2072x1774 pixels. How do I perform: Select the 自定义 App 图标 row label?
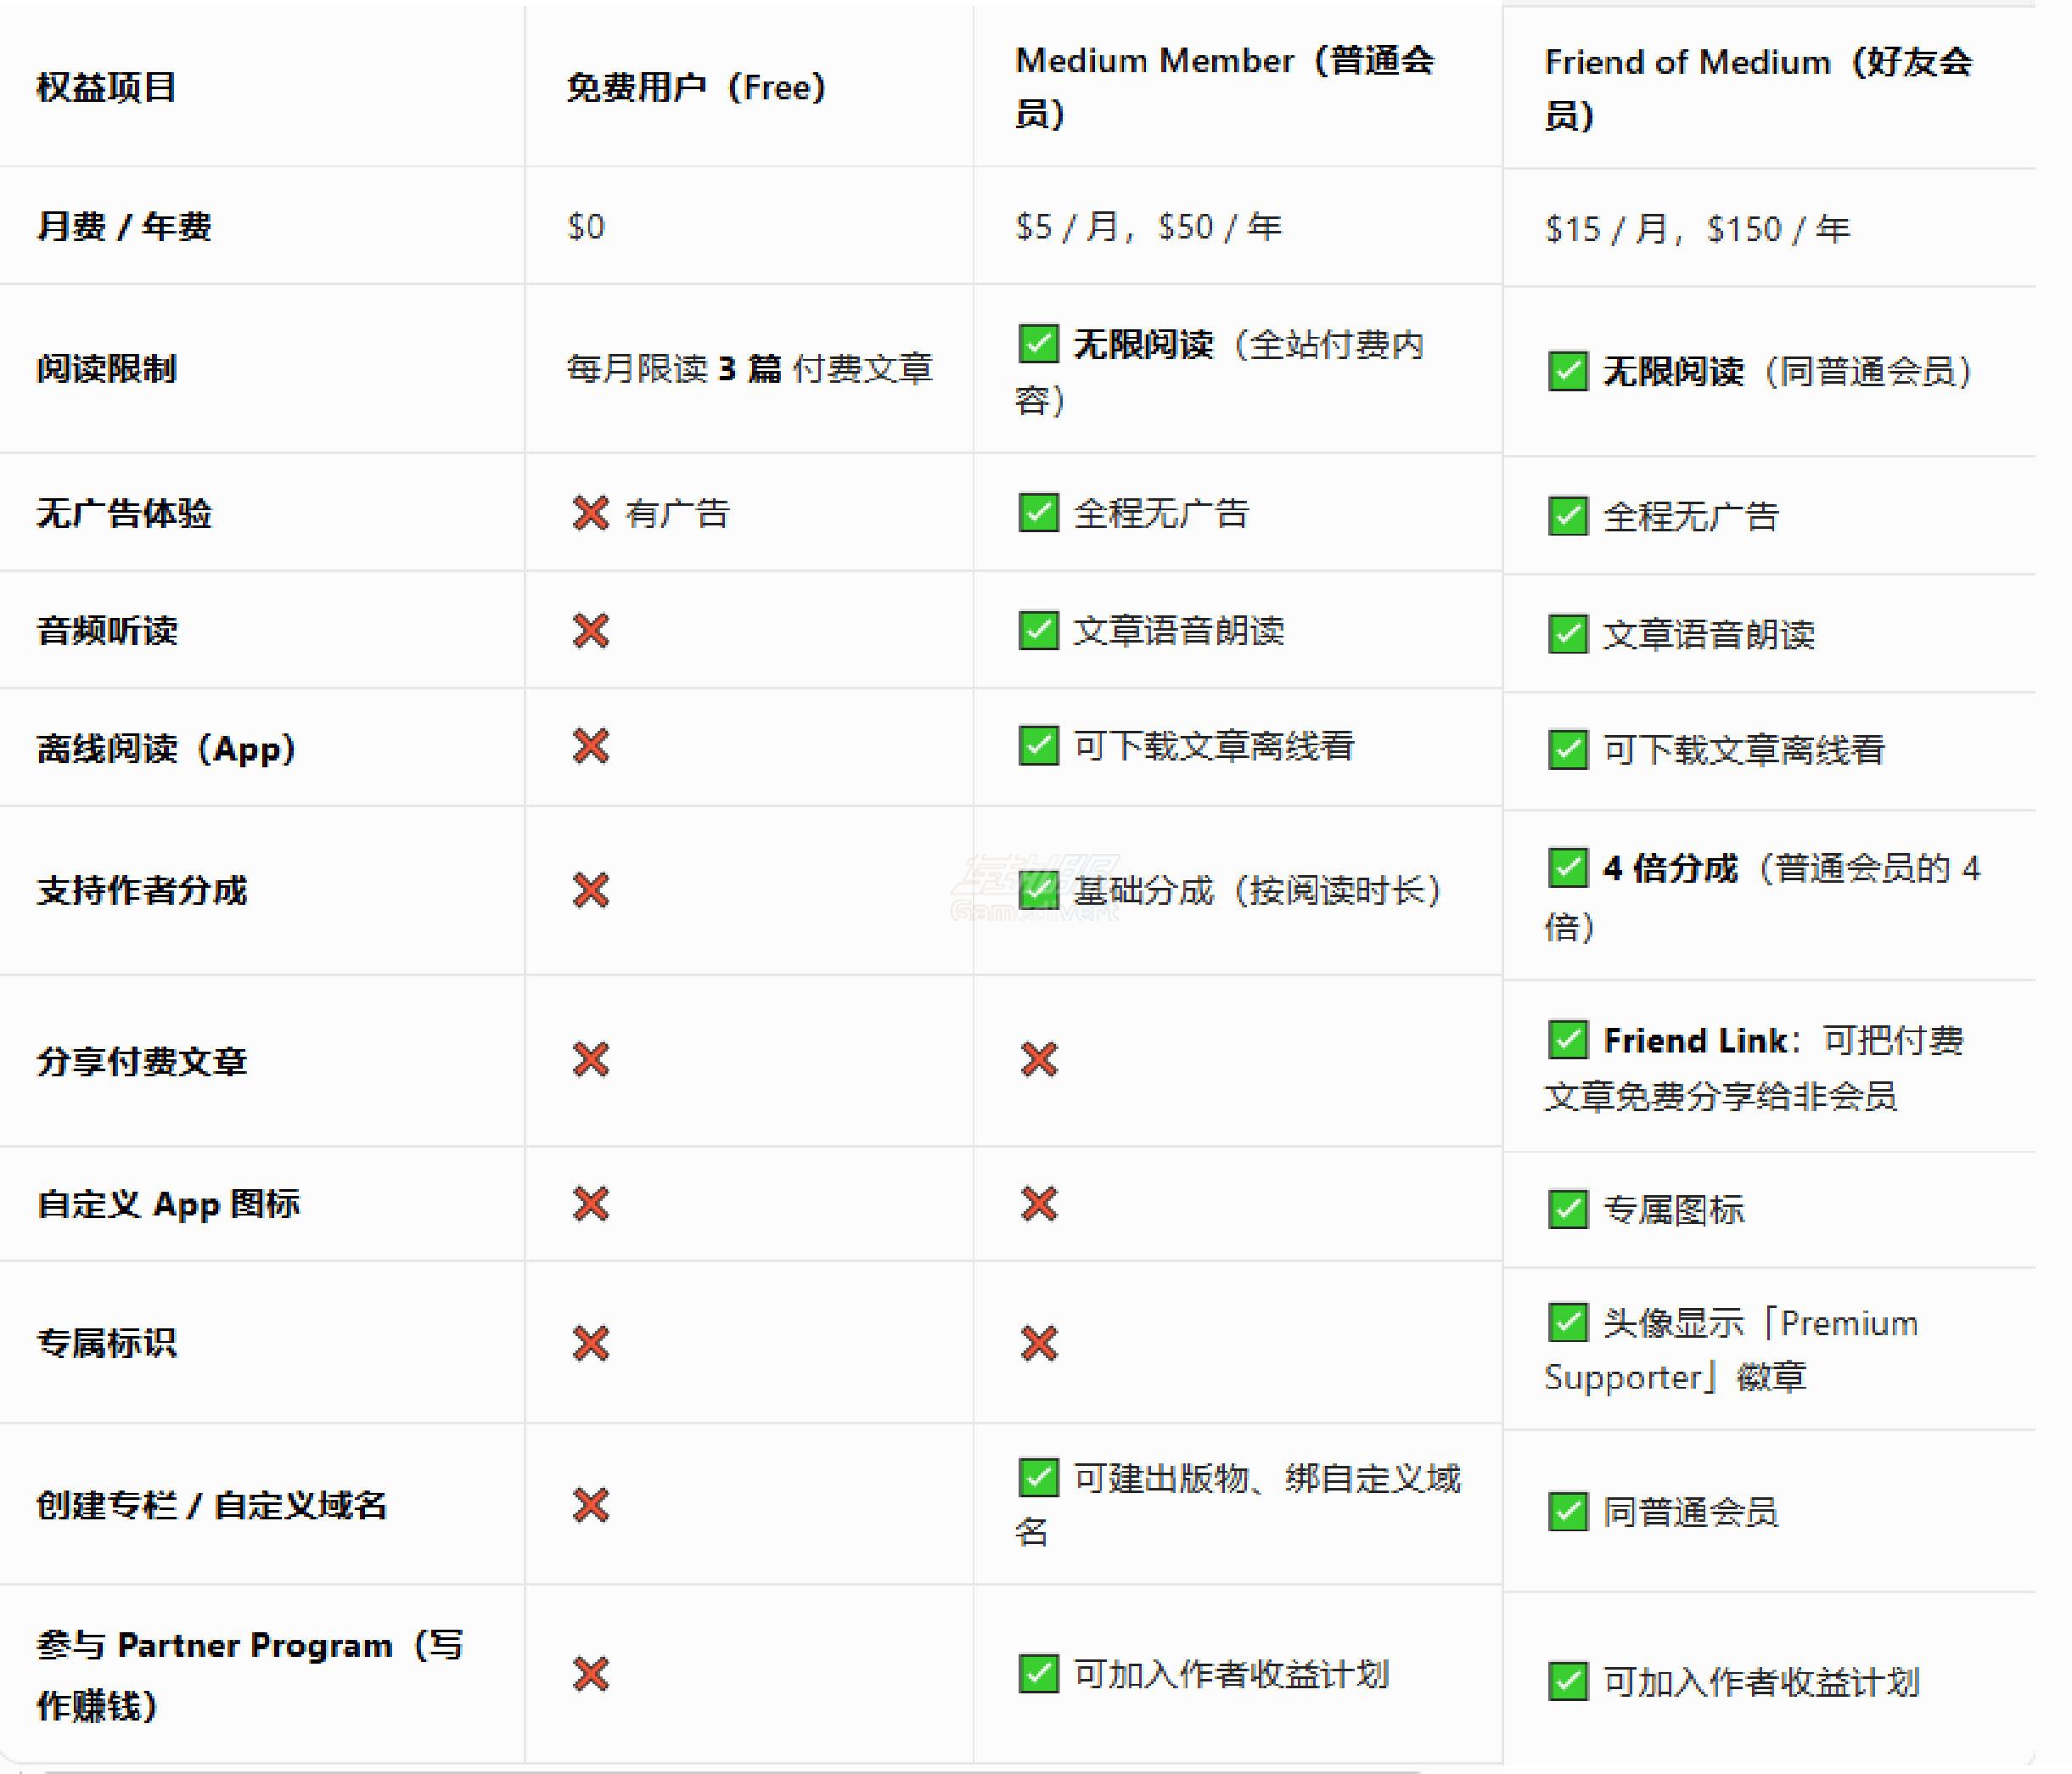pyautogui.click(x=169, y=1204)
